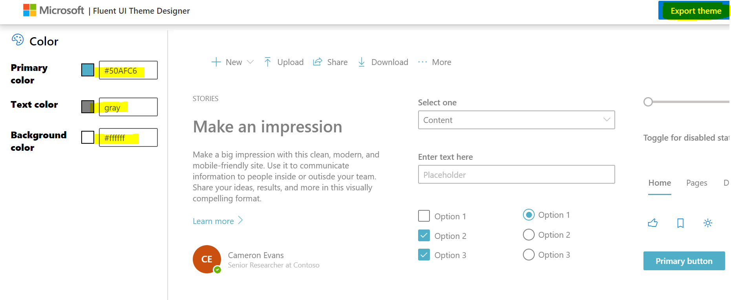Viewport: 731px width, 300px height.
Task: Click the Share icon
Action: [x=317, y=62]
